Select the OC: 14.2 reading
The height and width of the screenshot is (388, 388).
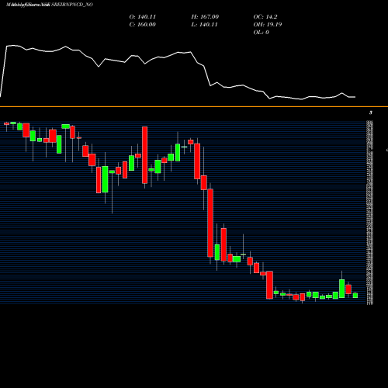point(265,17)
